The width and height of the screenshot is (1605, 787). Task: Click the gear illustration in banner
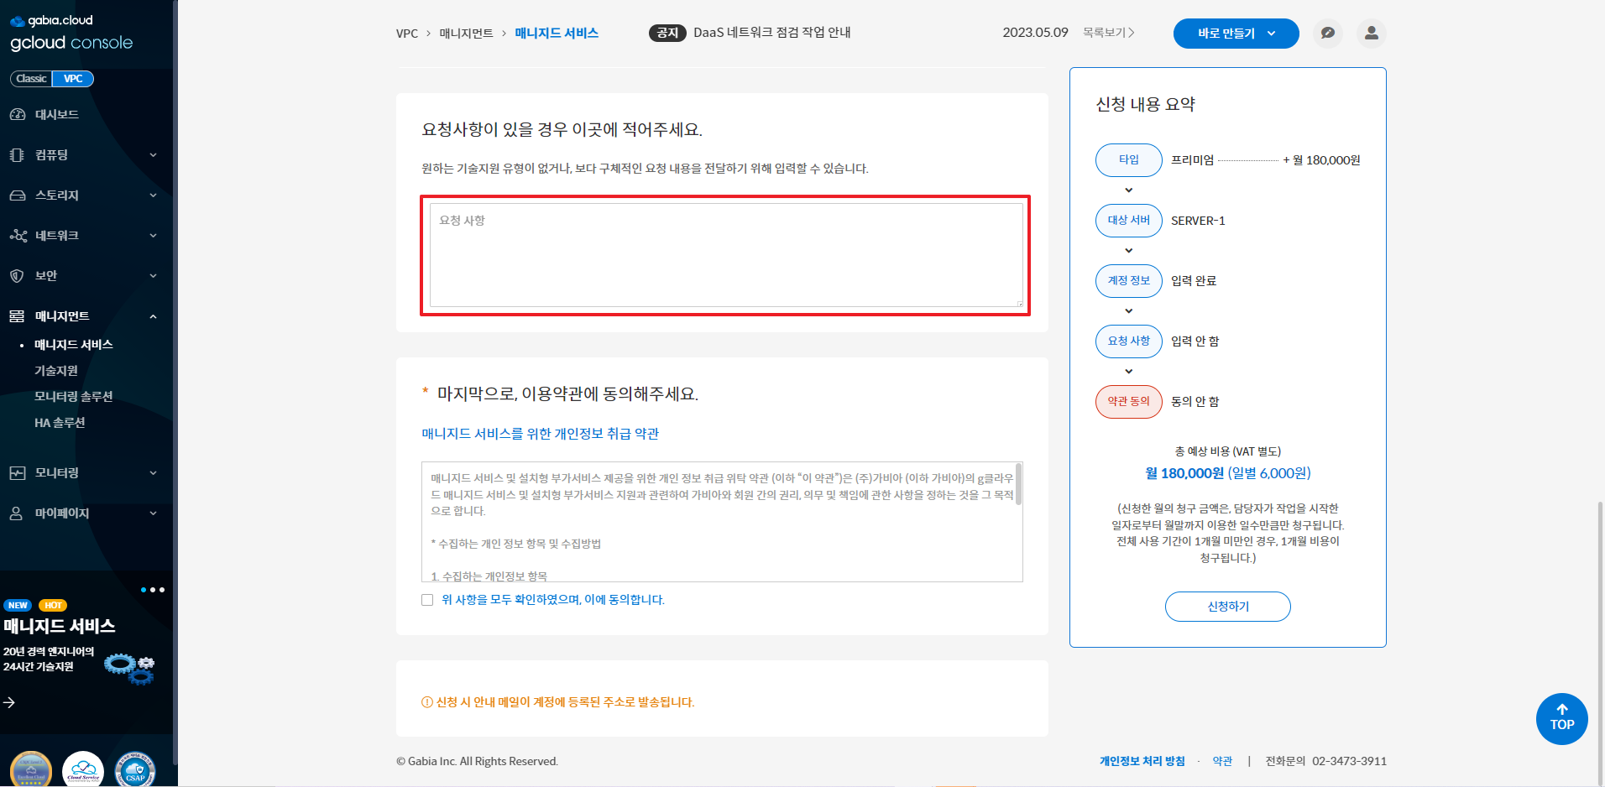coord(130,668)
